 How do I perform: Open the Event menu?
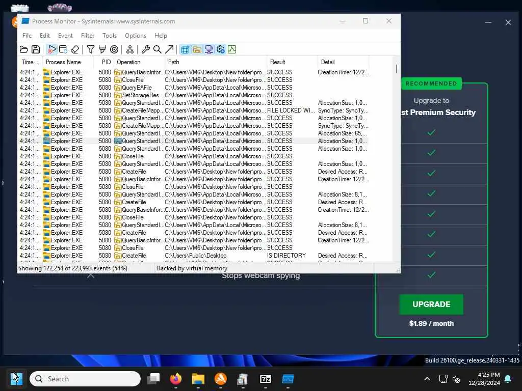(65, 36)
